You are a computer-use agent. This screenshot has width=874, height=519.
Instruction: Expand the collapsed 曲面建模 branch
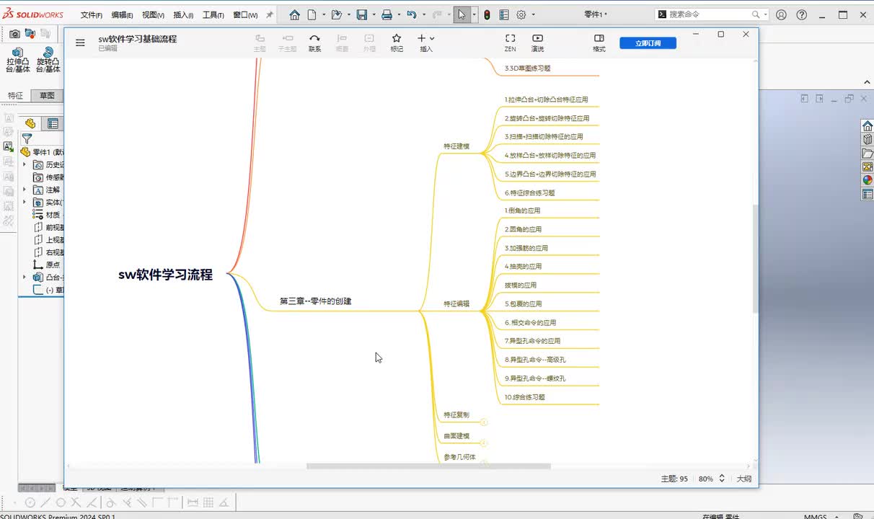click(484, 443)
